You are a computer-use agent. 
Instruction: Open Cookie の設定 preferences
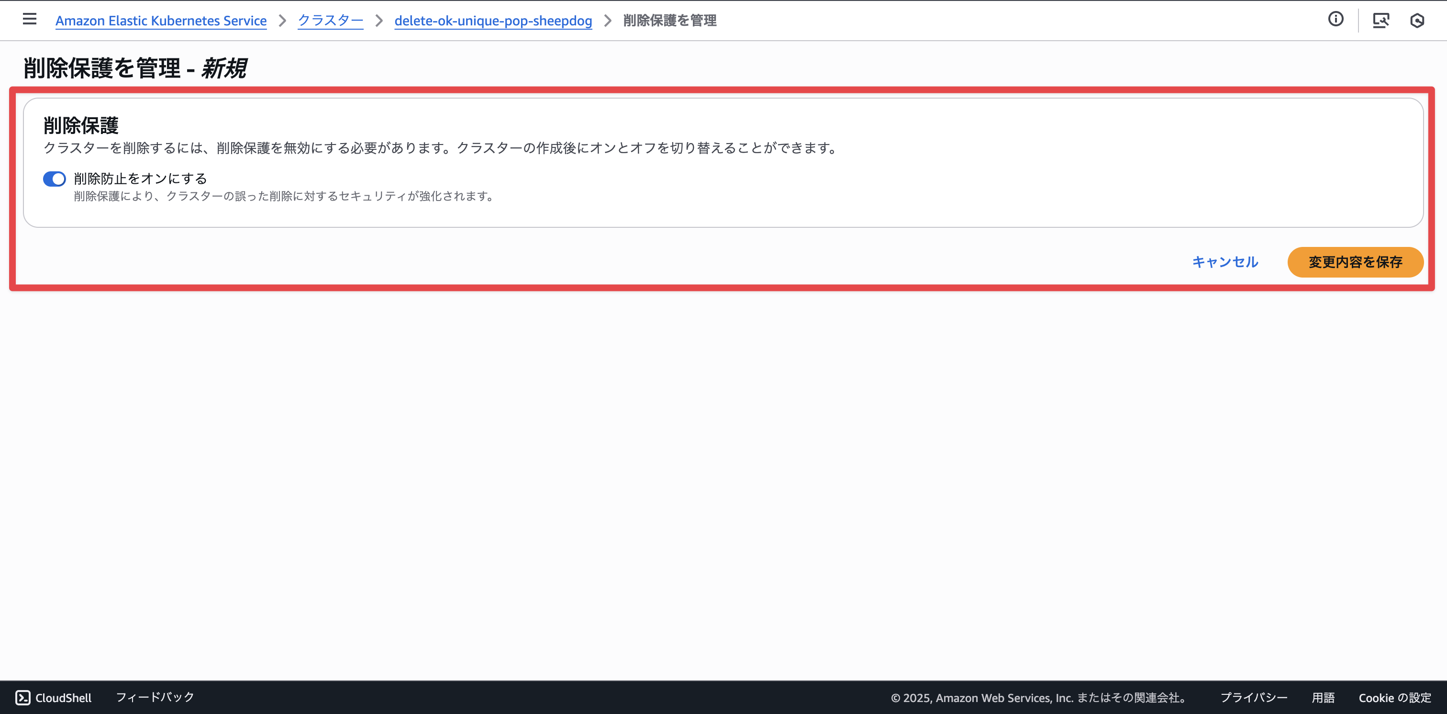[x=1394, y=698]
